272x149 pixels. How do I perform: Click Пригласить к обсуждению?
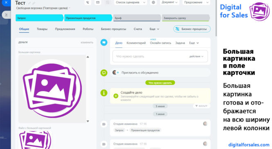pos(140,73)
